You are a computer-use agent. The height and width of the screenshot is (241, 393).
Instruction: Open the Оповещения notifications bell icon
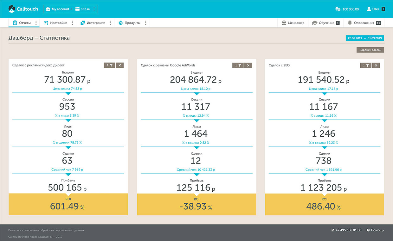point(350,22)
